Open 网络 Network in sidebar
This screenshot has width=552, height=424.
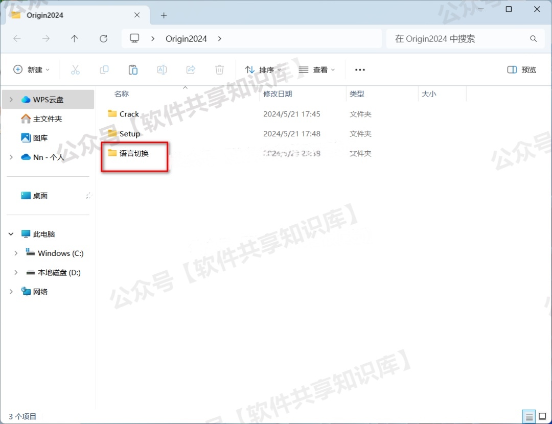pyautogui.click(x=35, y=291)
